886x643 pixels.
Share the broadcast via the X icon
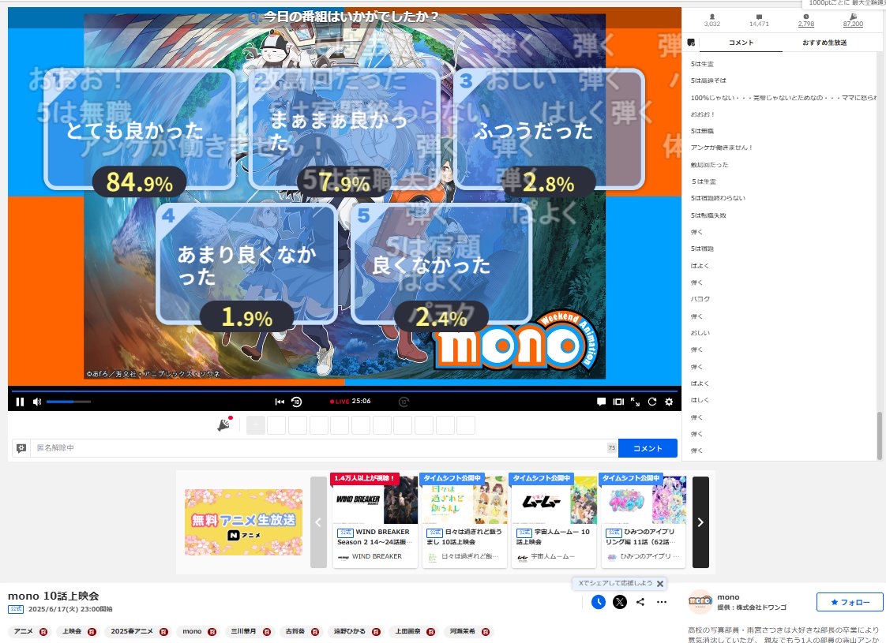pyautogui.click(x=619, y=602)
